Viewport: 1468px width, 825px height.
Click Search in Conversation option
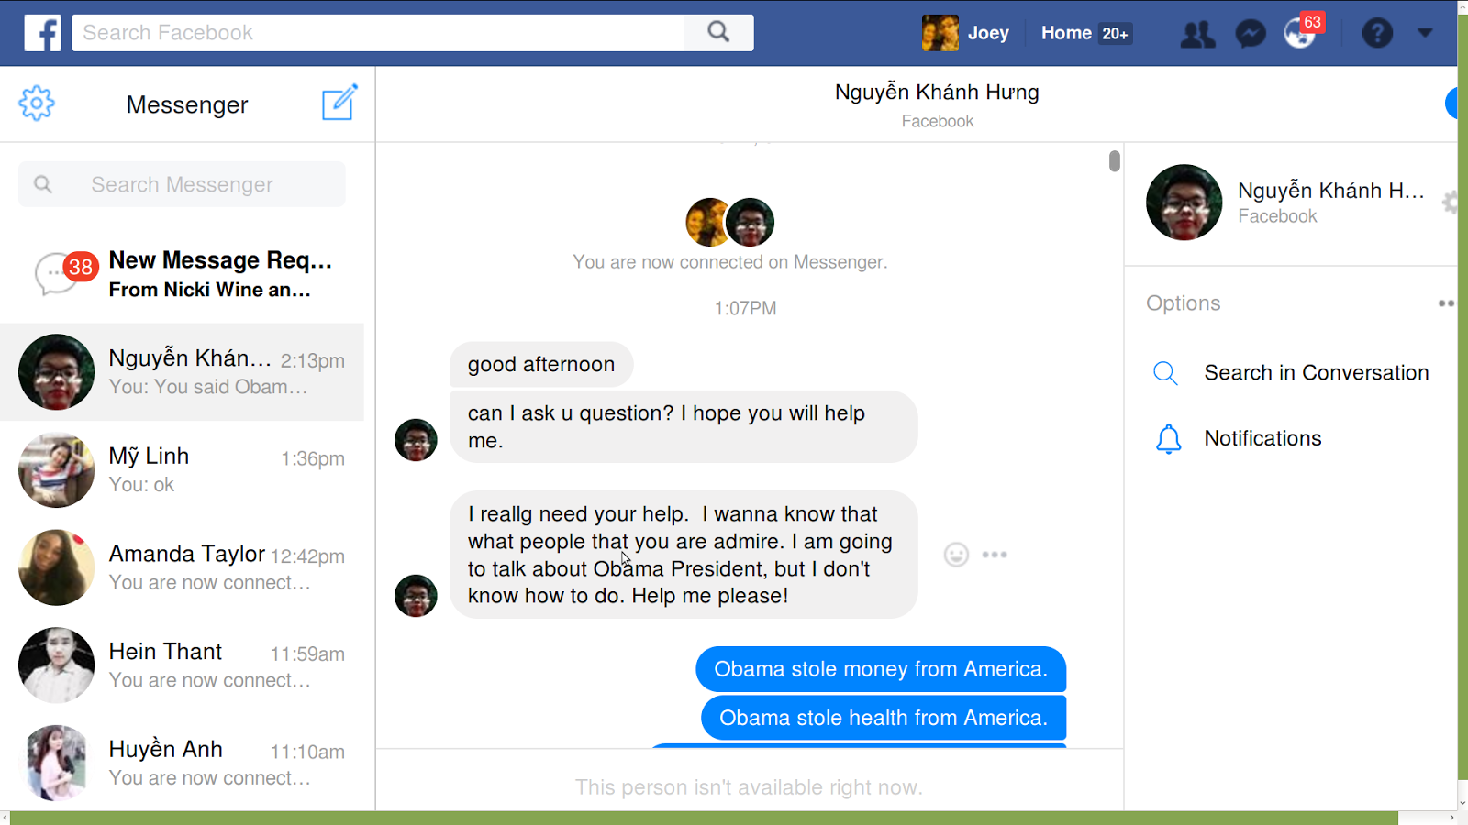tap(1317, 373)
